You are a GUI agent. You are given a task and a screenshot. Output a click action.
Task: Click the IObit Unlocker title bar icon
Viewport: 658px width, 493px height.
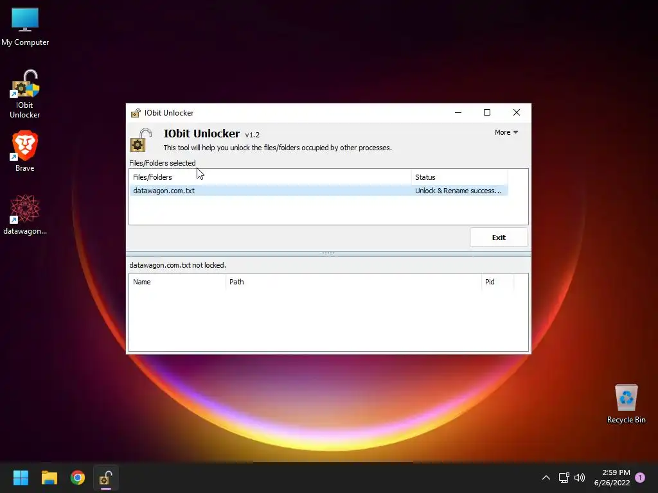(x=136, y=113)
